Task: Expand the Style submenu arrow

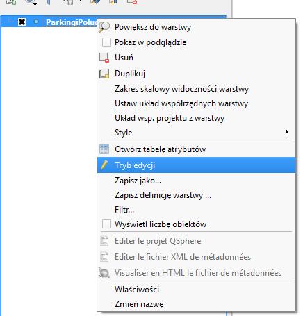Action: (287, 132)
